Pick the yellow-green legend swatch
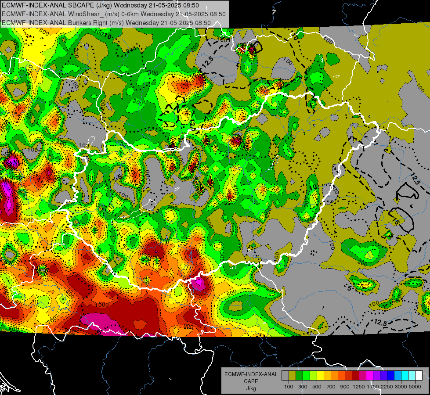 pyautogui.click(x=313, y=376)
